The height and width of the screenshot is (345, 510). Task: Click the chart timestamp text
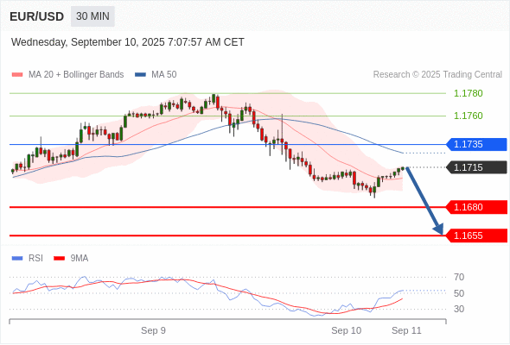pos(128,42)
